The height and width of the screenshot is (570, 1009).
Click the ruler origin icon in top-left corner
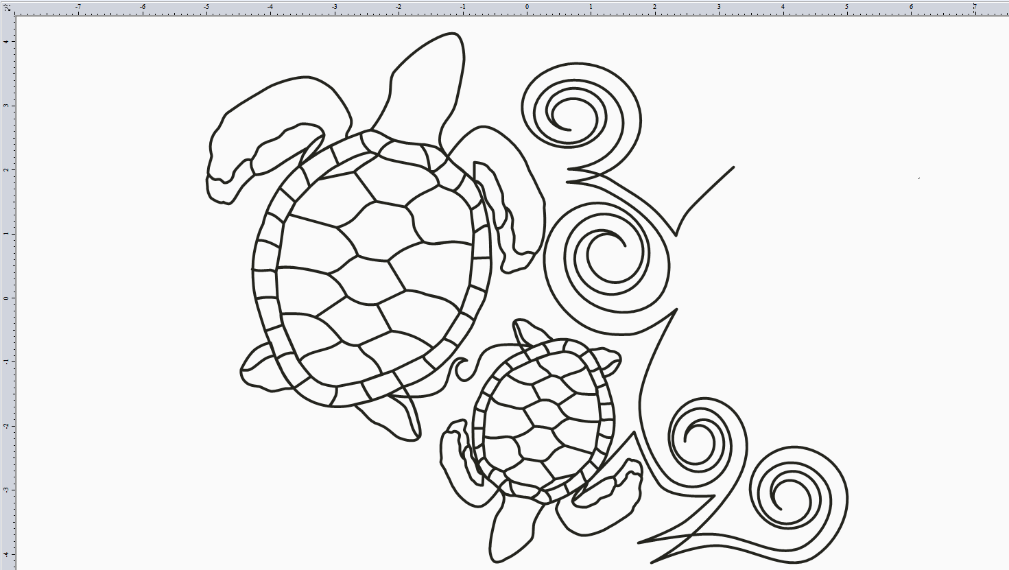(x=7, y=6)
